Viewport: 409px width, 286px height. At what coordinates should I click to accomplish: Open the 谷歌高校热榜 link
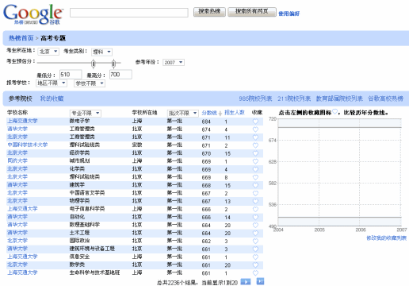click(x=385, y=99)
